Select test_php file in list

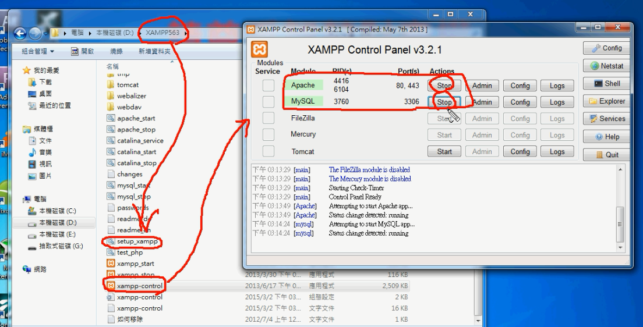[x=125, y=253]
